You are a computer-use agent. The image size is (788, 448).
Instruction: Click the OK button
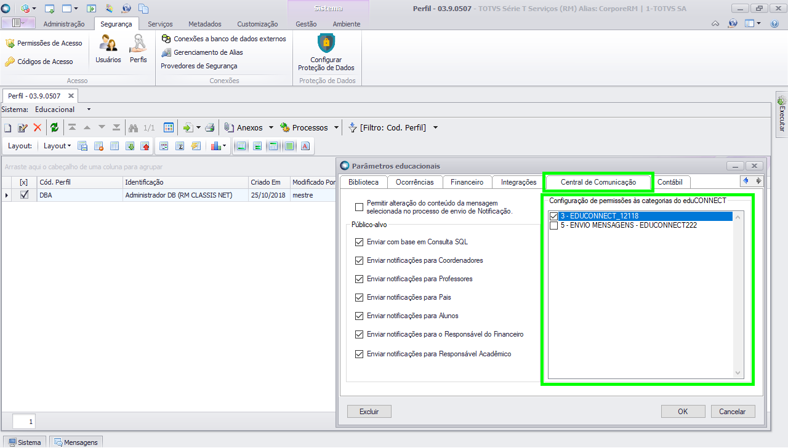click(683, 412)
